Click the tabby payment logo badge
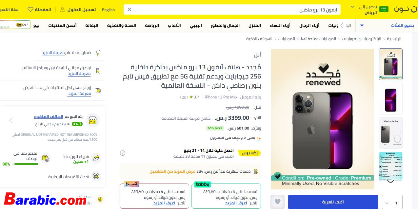Image resolution: width=418 pixels, height=209 pixels. tap(203, 184)
